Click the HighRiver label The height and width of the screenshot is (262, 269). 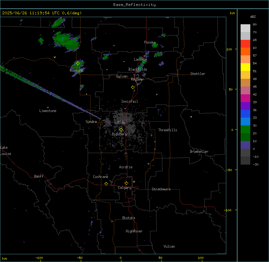[134, 231]
